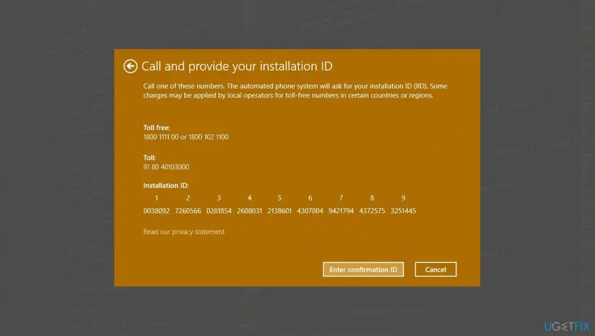
Task: Click installation ID block 4307804
Action: tap(310, 211)
